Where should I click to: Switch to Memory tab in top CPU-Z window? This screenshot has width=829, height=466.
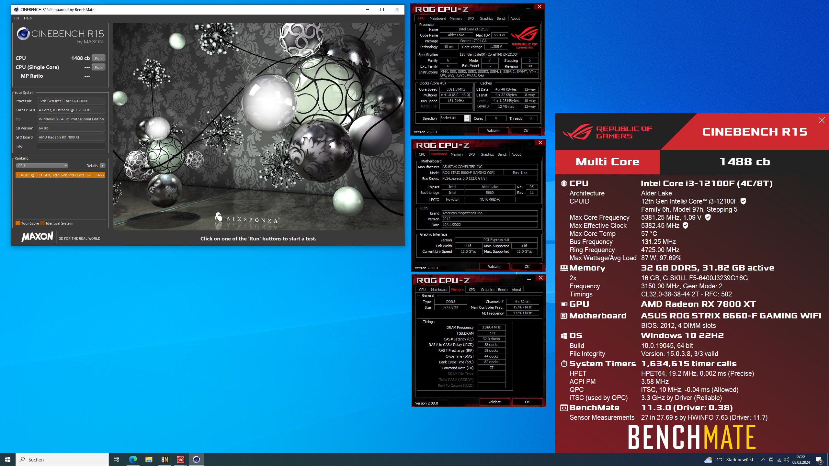pos(456,18)
